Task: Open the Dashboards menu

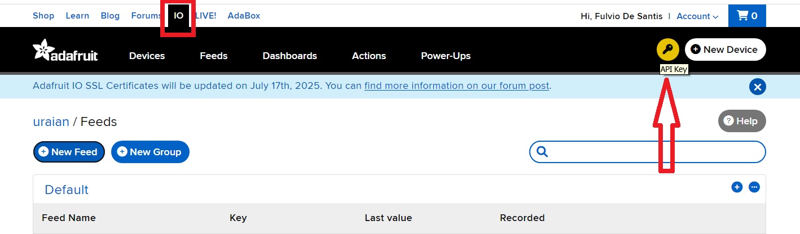Action: coord(290,56)
